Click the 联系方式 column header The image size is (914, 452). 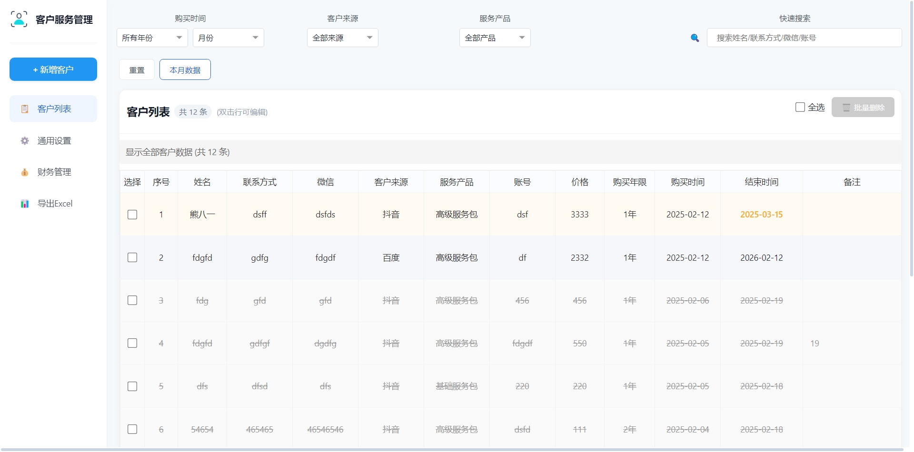[x=260, y=182]
